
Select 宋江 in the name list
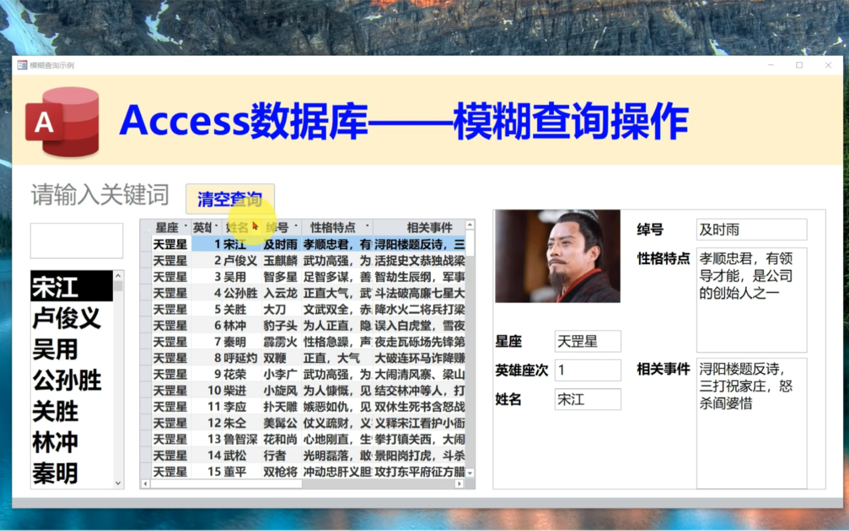coord(72,286)
